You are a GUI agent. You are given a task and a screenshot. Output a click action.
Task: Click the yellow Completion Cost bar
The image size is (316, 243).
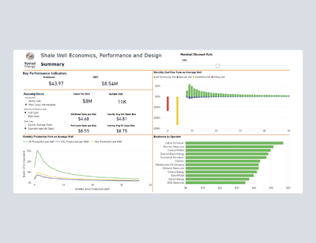click(x=177, y=111)
